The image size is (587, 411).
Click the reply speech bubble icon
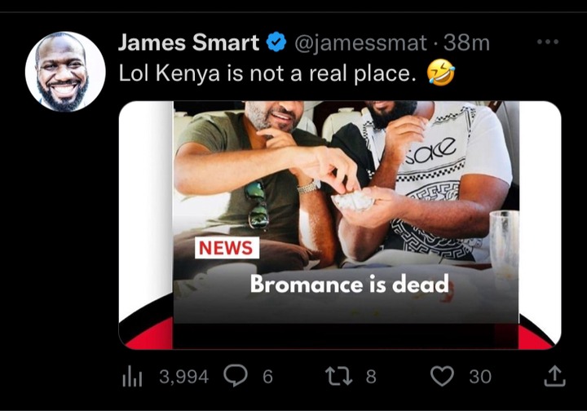pos(236,375)
